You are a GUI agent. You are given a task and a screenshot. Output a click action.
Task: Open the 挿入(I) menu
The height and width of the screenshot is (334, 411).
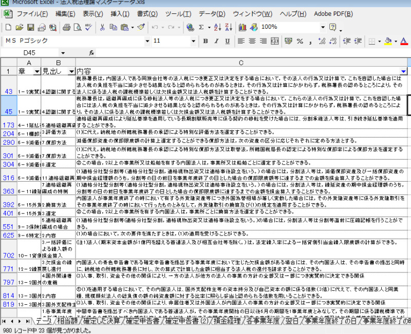point(120,14)
